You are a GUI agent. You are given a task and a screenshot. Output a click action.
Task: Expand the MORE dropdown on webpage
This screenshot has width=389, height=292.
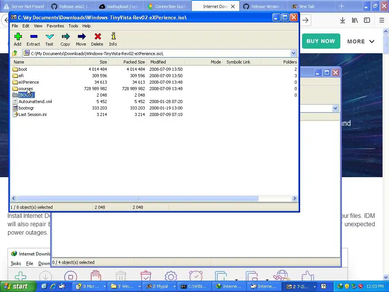[361, 41]
